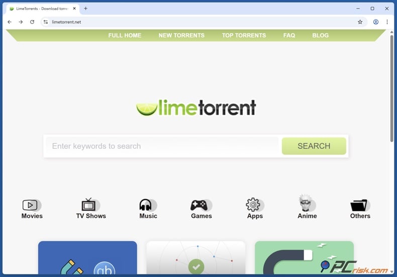This screenshot has width=397, height=277.
Task: Open the Apps gear icon
Action: tap(255, 205)
